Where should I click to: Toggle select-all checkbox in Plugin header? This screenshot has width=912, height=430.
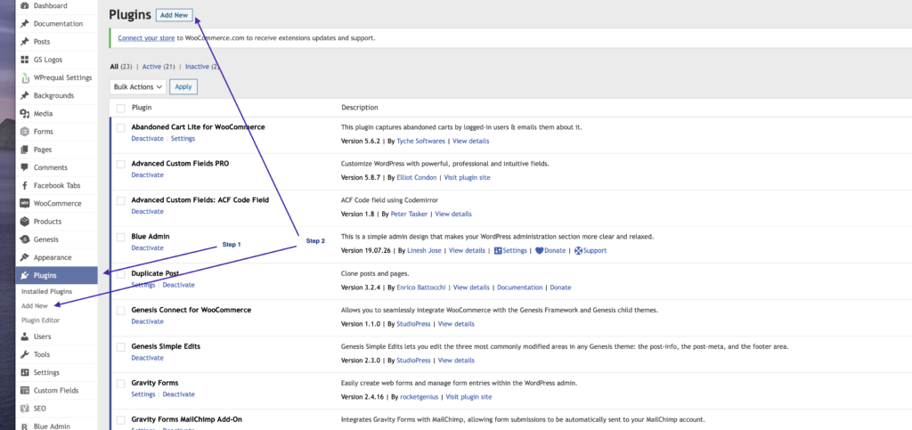120,108
